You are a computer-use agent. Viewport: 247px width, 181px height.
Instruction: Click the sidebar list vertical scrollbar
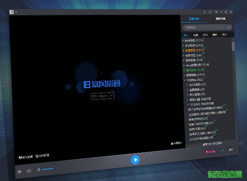pos(233,46)
